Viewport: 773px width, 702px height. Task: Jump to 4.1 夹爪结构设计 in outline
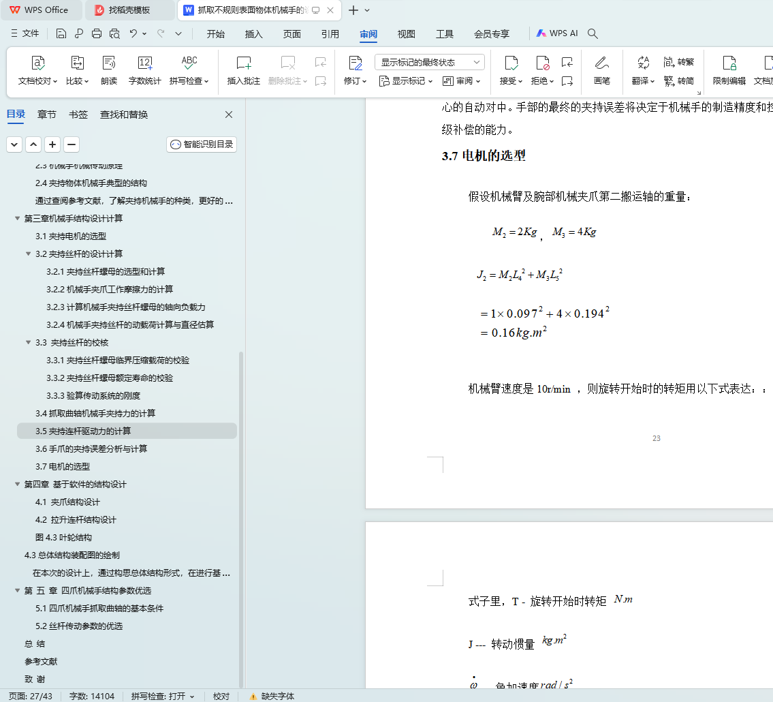[x=67, y=502]
